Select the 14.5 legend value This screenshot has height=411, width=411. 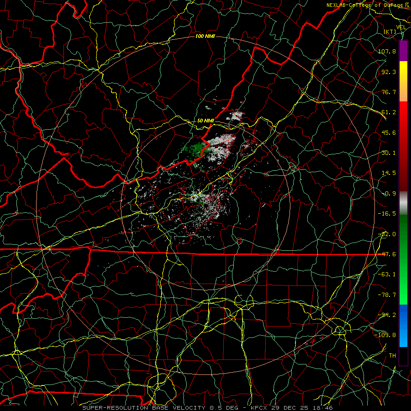[389, 173]
